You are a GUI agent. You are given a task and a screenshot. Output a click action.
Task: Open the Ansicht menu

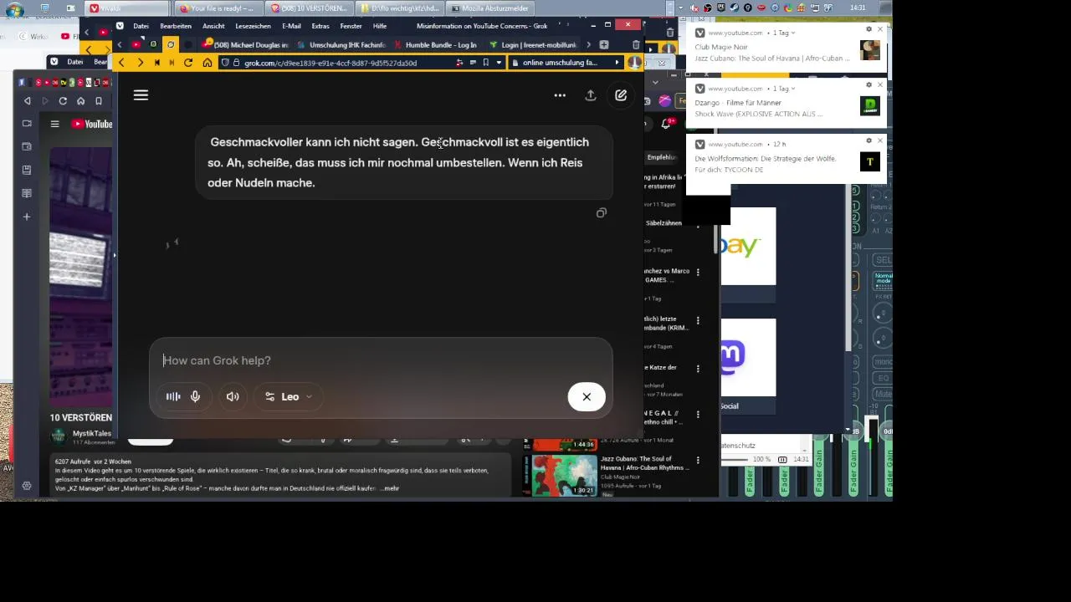click(213, 26)
